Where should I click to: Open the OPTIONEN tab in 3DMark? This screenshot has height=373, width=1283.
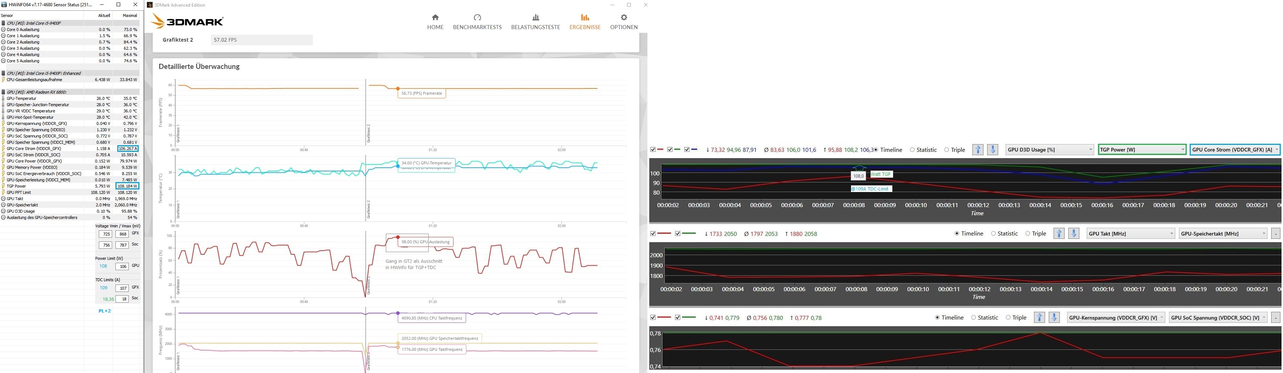click(623, 22)
